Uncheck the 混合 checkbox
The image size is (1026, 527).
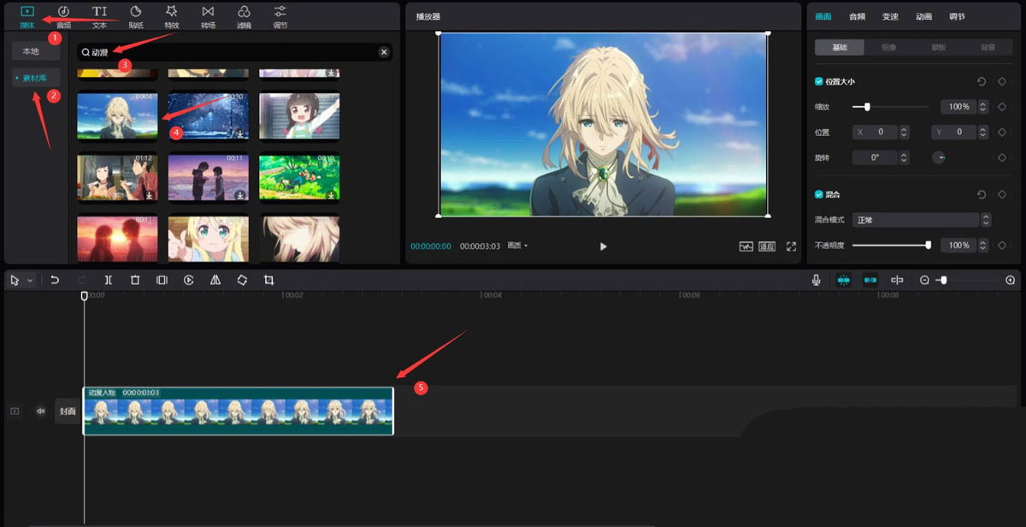[x=819, y=194]
